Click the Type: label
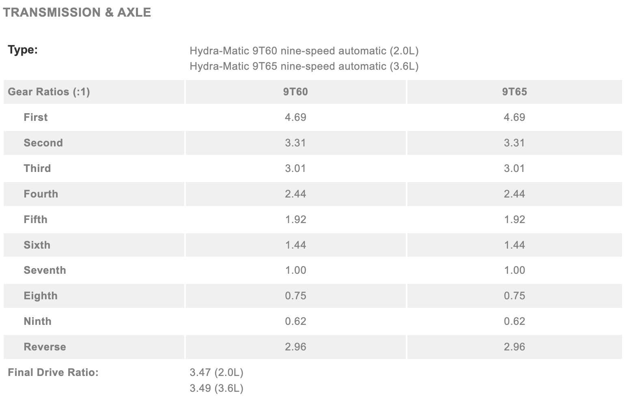 23,50
